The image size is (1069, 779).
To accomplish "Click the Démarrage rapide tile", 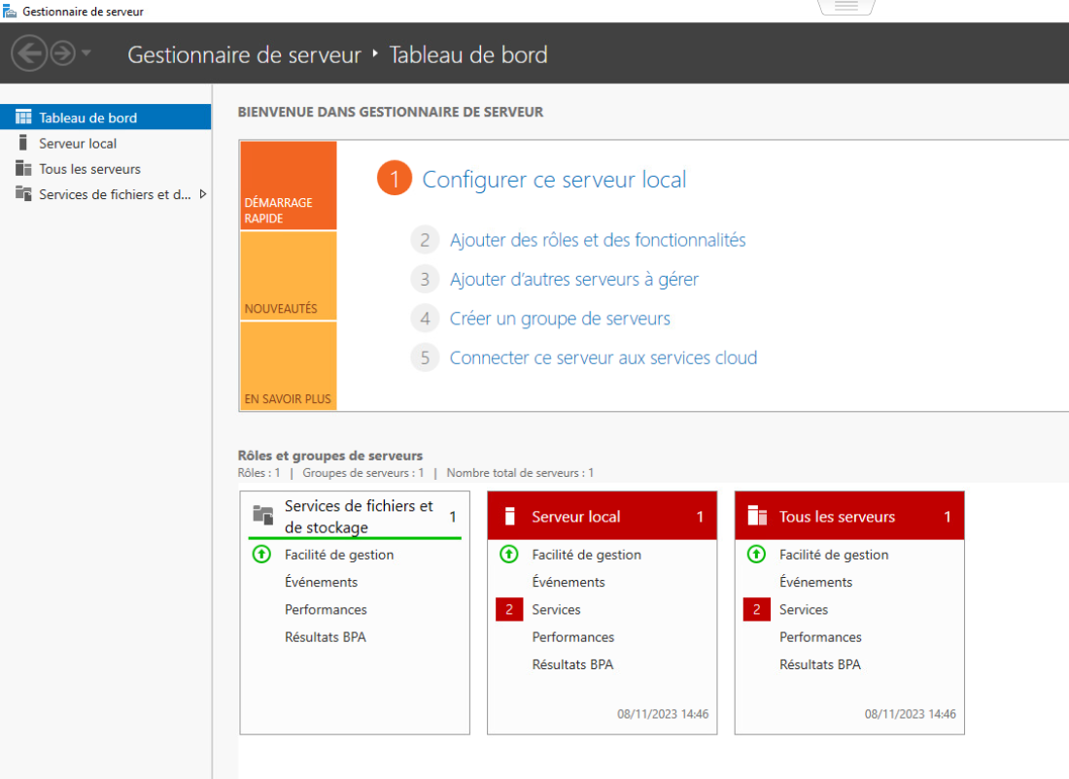I will [x=289, y=186].
